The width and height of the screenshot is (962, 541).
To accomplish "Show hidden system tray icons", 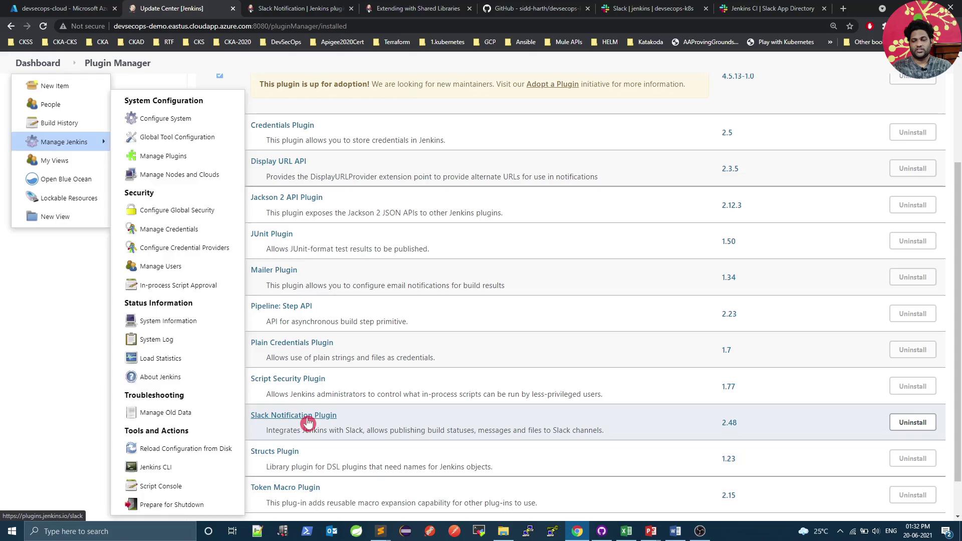I will [840, 531].
